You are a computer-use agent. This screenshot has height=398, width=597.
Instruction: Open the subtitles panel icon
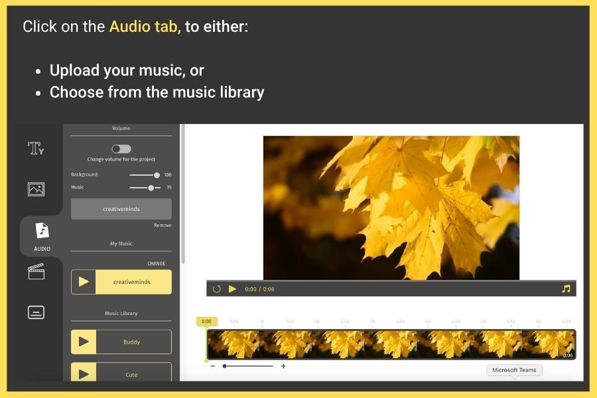tap(36, 312)
